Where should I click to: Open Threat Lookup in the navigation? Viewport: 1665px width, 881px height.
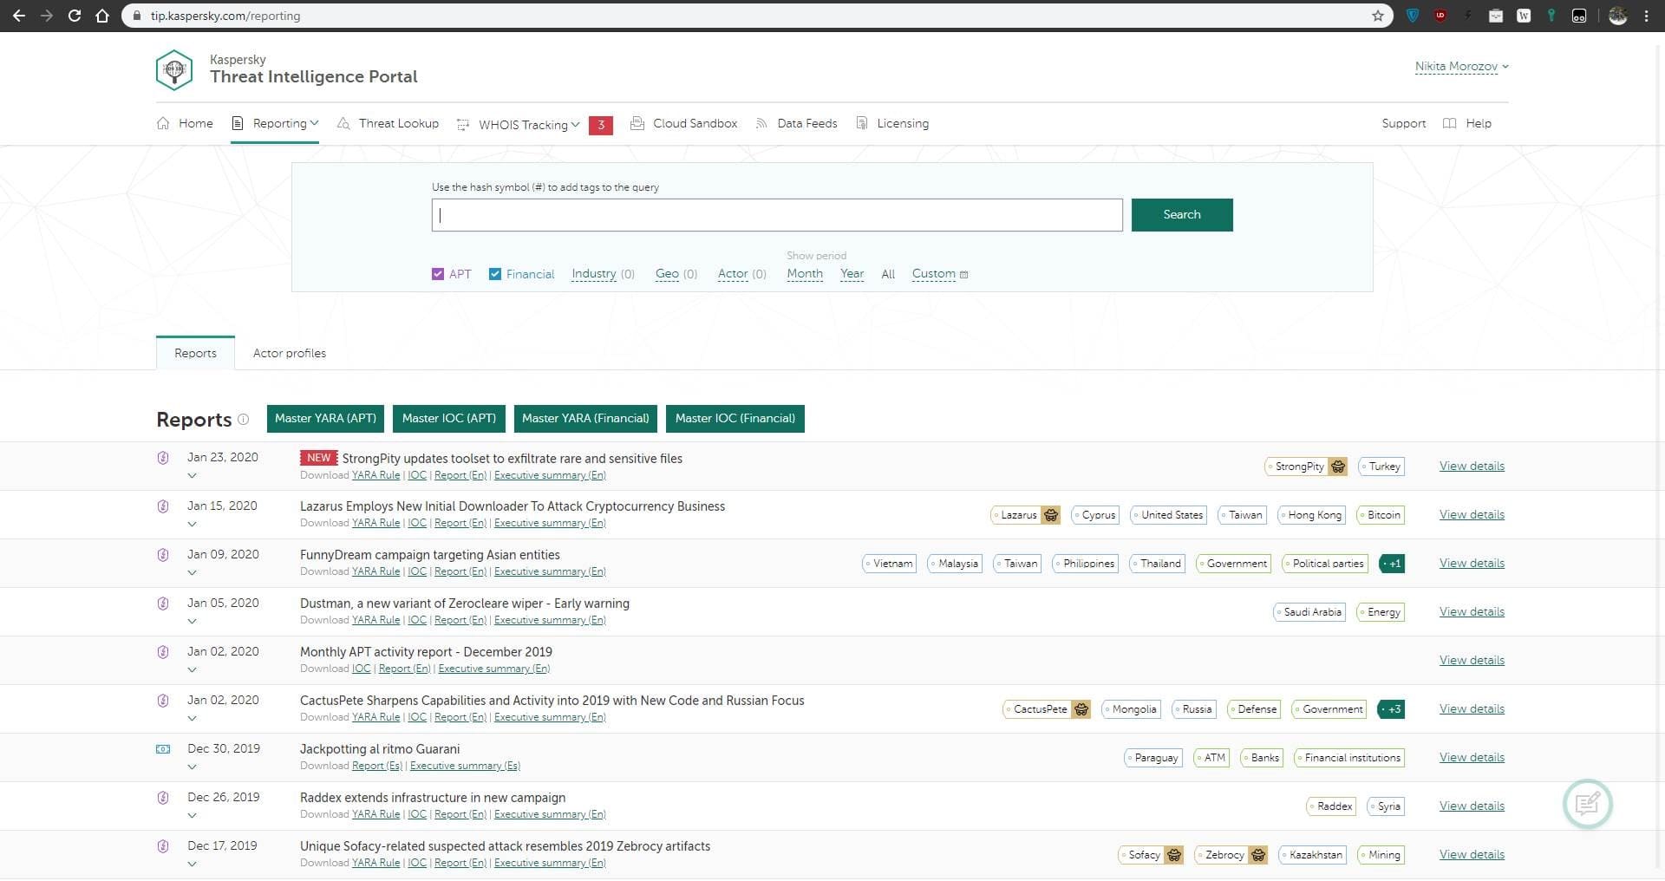point(388,123)
